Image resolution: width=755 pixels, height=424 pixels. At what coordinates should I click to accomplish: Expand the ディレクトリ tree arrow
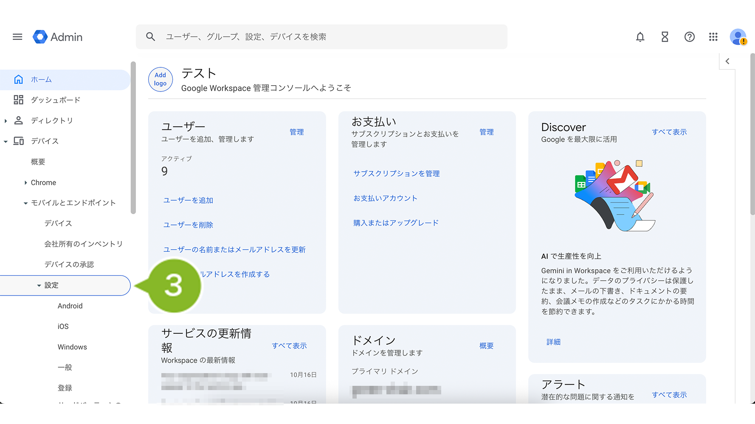[6, 121]
